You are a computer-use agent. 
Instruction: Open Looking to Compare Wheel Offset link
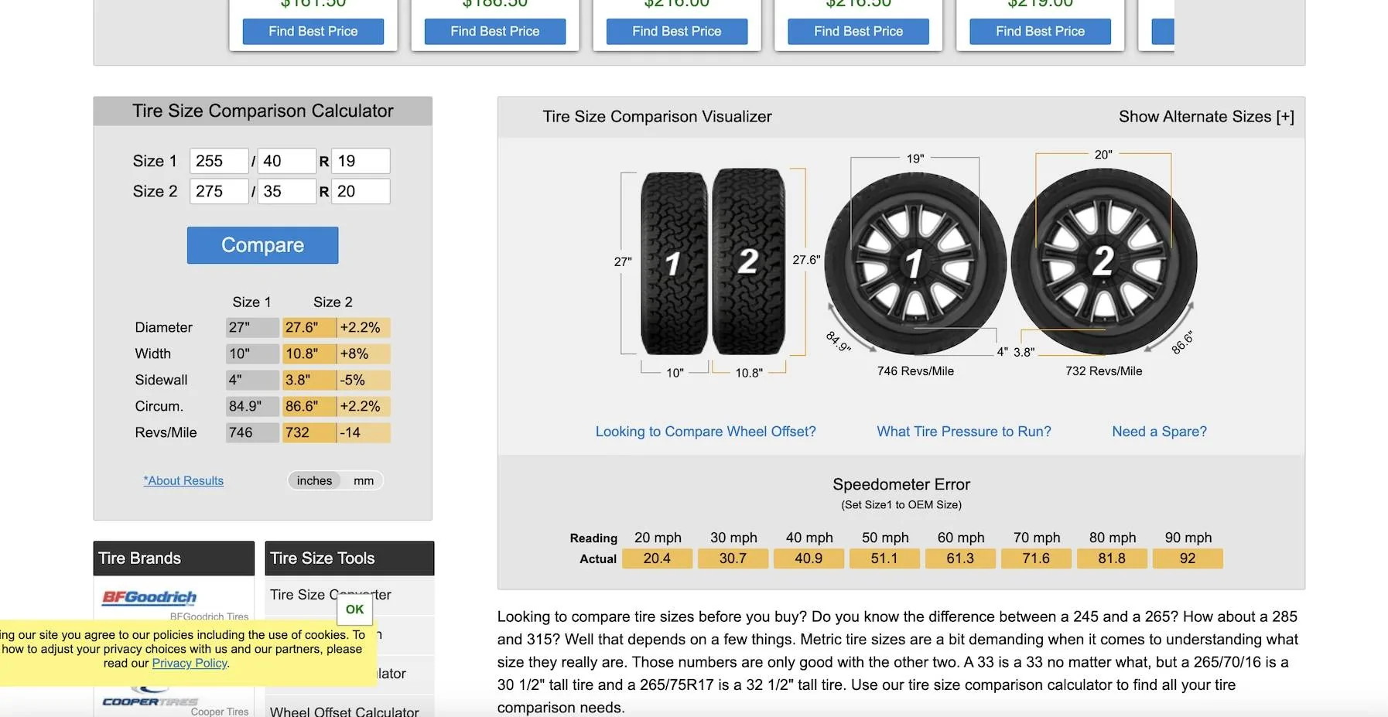point(706,432)
